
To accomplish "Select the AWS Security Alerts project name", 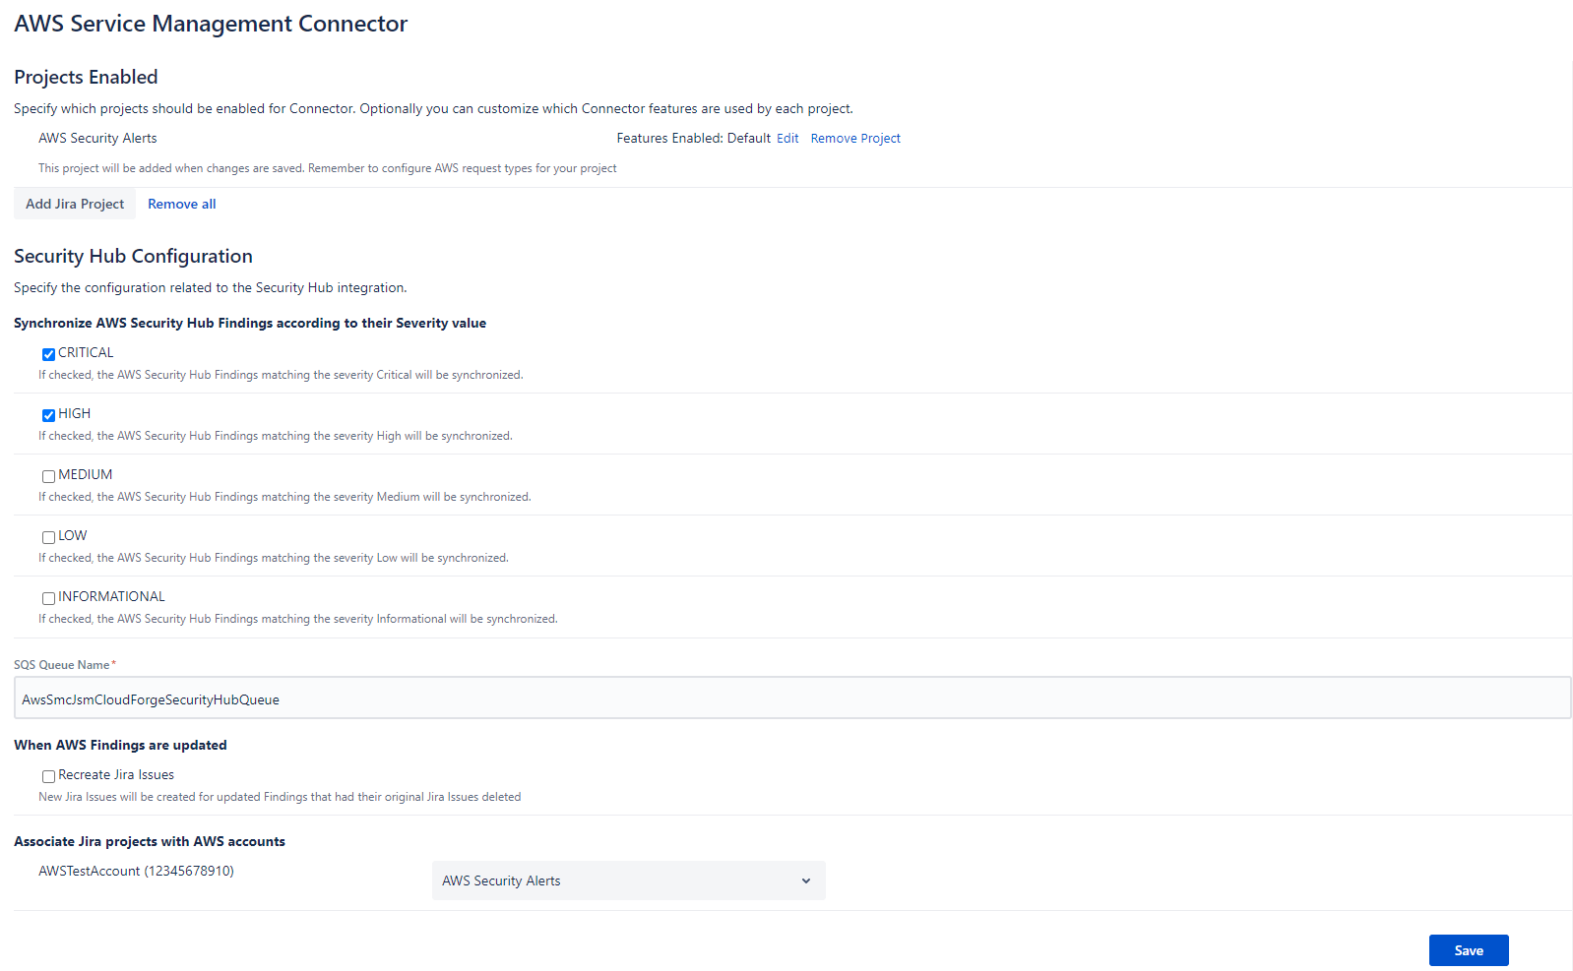I will pyautogui.click(x=97, y=139).
